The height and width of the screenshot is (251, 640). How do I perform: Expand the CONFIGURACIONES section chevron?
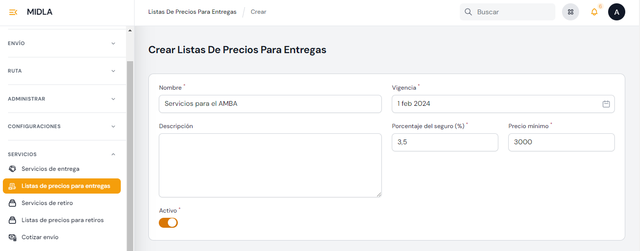pos(113,127)
